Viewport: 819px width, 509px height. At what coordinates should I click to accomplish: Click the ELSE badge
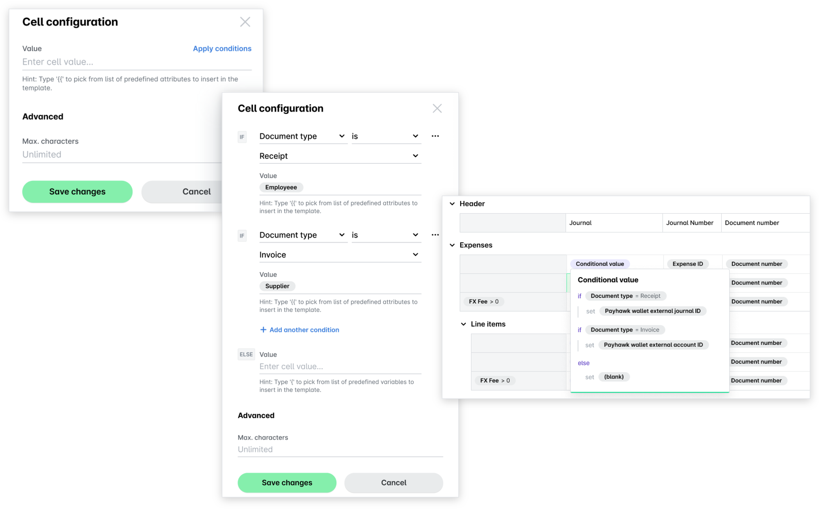pyautogui.click(x=246, y=354)
